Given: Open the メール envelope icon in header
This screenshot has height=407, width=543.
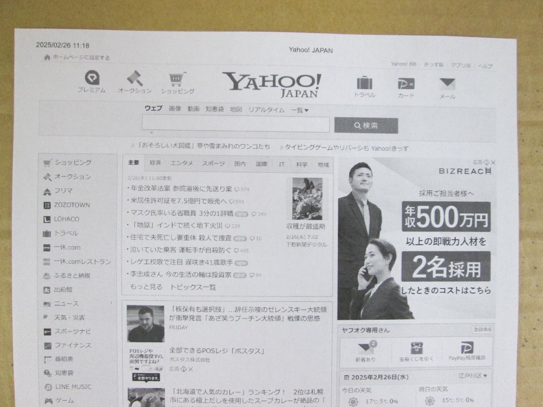Looking at the screenshot, I should click(x=447, y=85).
